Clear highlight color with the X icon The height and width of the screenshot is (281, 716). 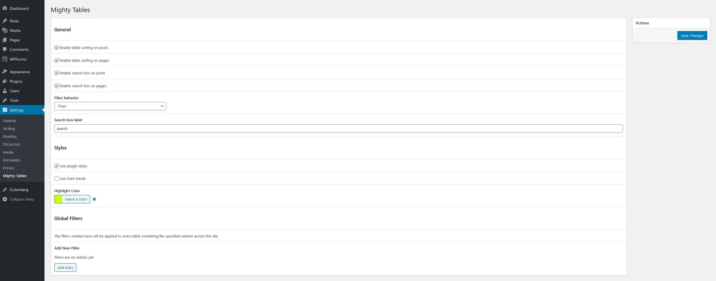94,199
